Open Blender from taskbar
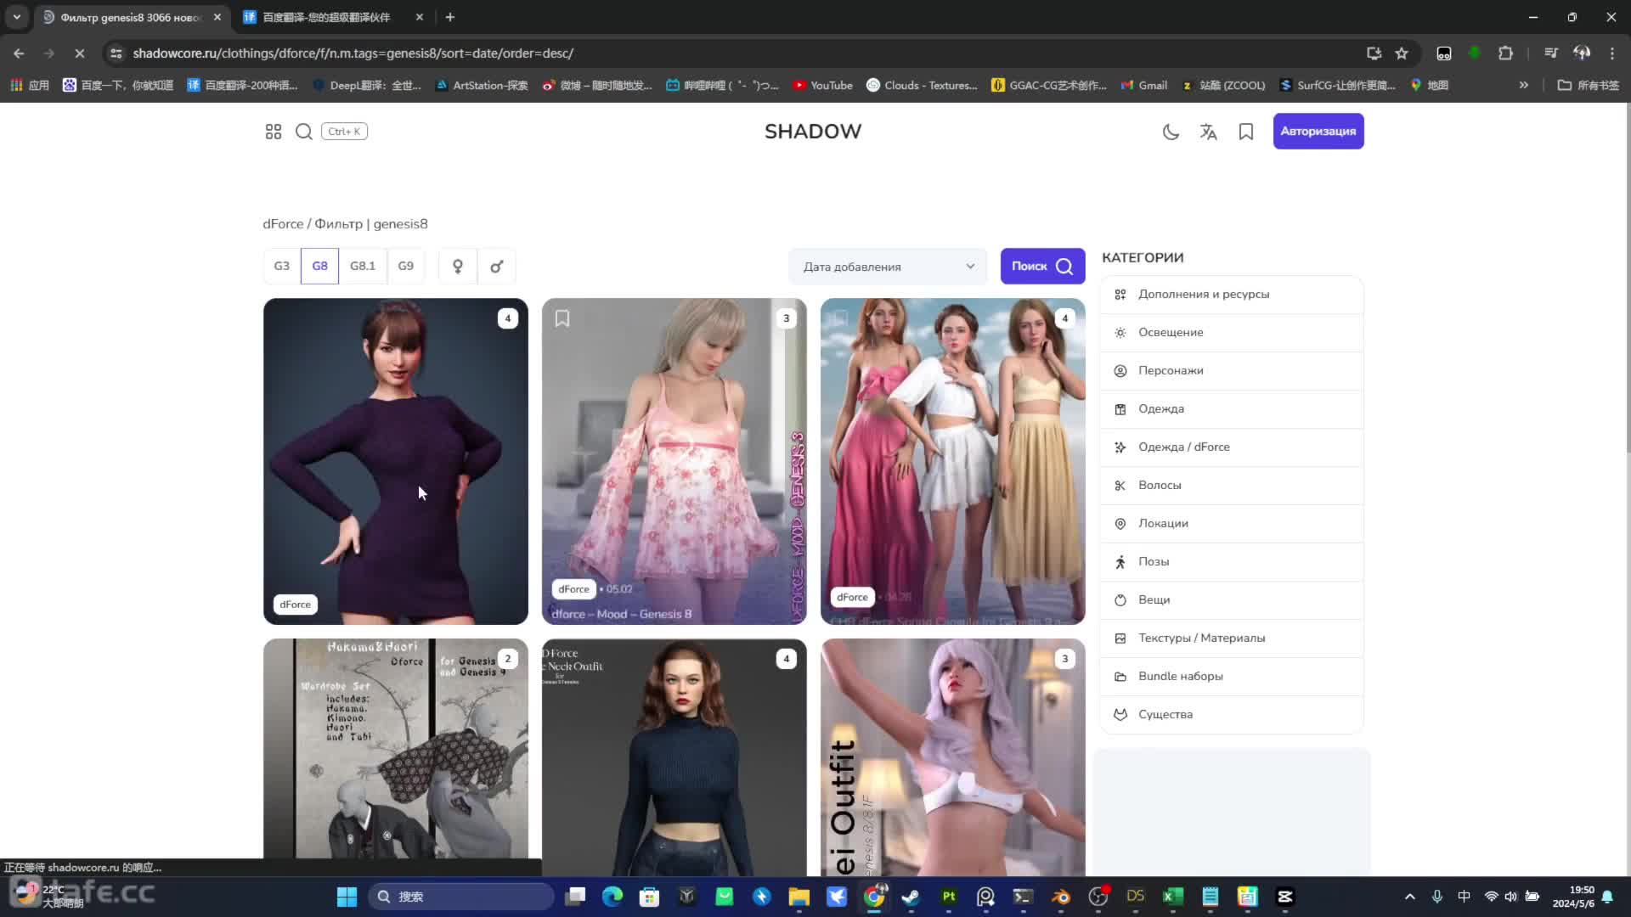This screenshot has height=917, width=1631. coord(1060,897)
